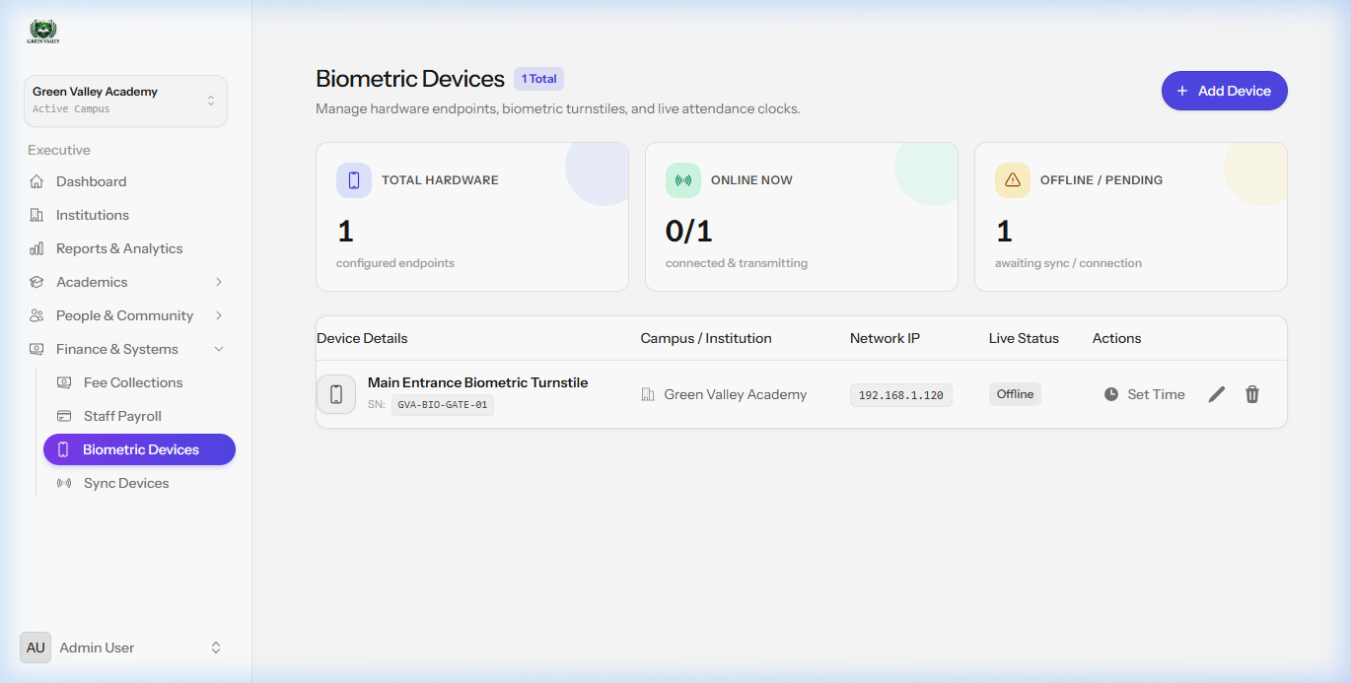This screenshot has width=1351, height=683.
Task: Click the Total Hardware device icon
Action: (x=354, y=180)
